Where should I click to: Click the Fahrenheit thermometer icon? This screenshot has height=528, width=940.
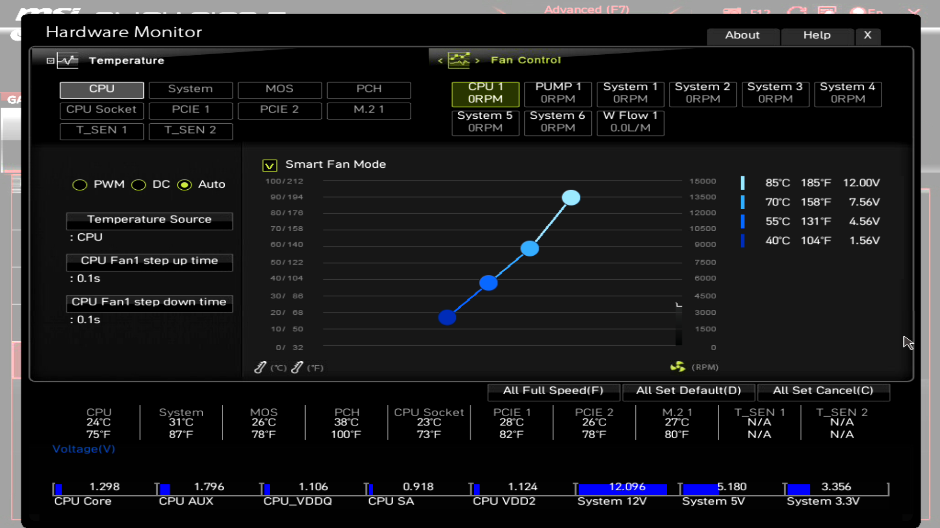297,367
